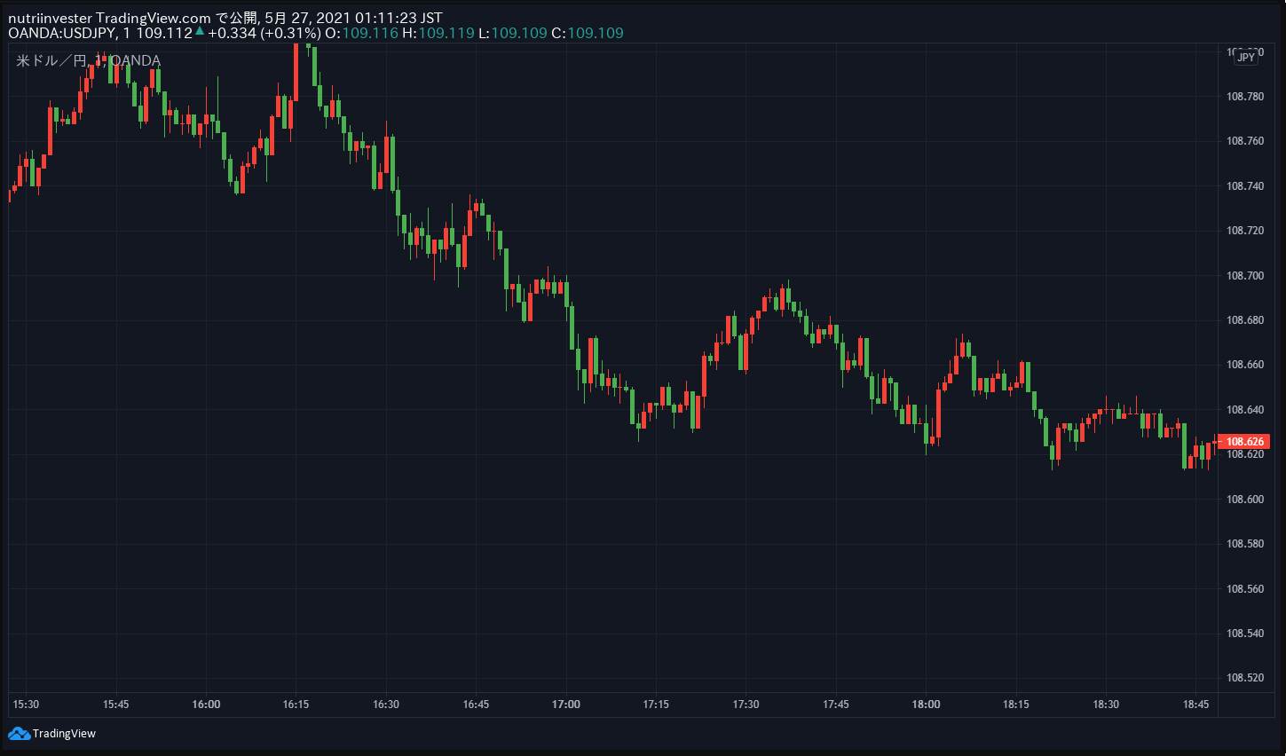Click the close value C:109.109
The height and width of the screenshot is (756, 1286).
click(x=588, y=33)
